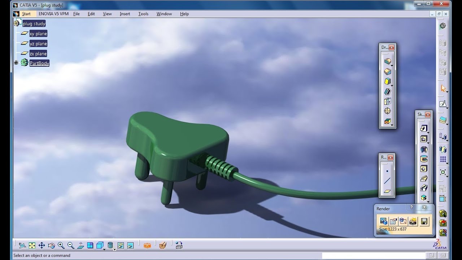Click the gear workbench icon at top right

[443, 26]
